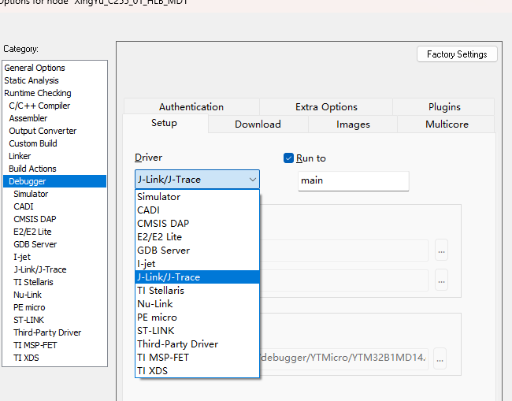The height and width of the screenshot is (401, 512).
Task: Go to Static Analysis category
Action: (x=32, y=80)
